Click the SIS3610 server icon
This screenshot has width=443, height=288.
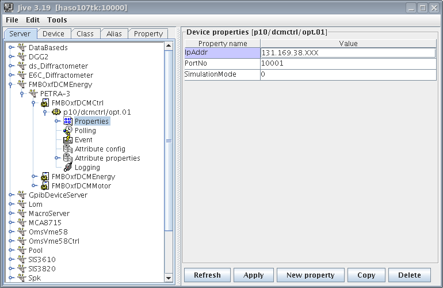point(22,259)
